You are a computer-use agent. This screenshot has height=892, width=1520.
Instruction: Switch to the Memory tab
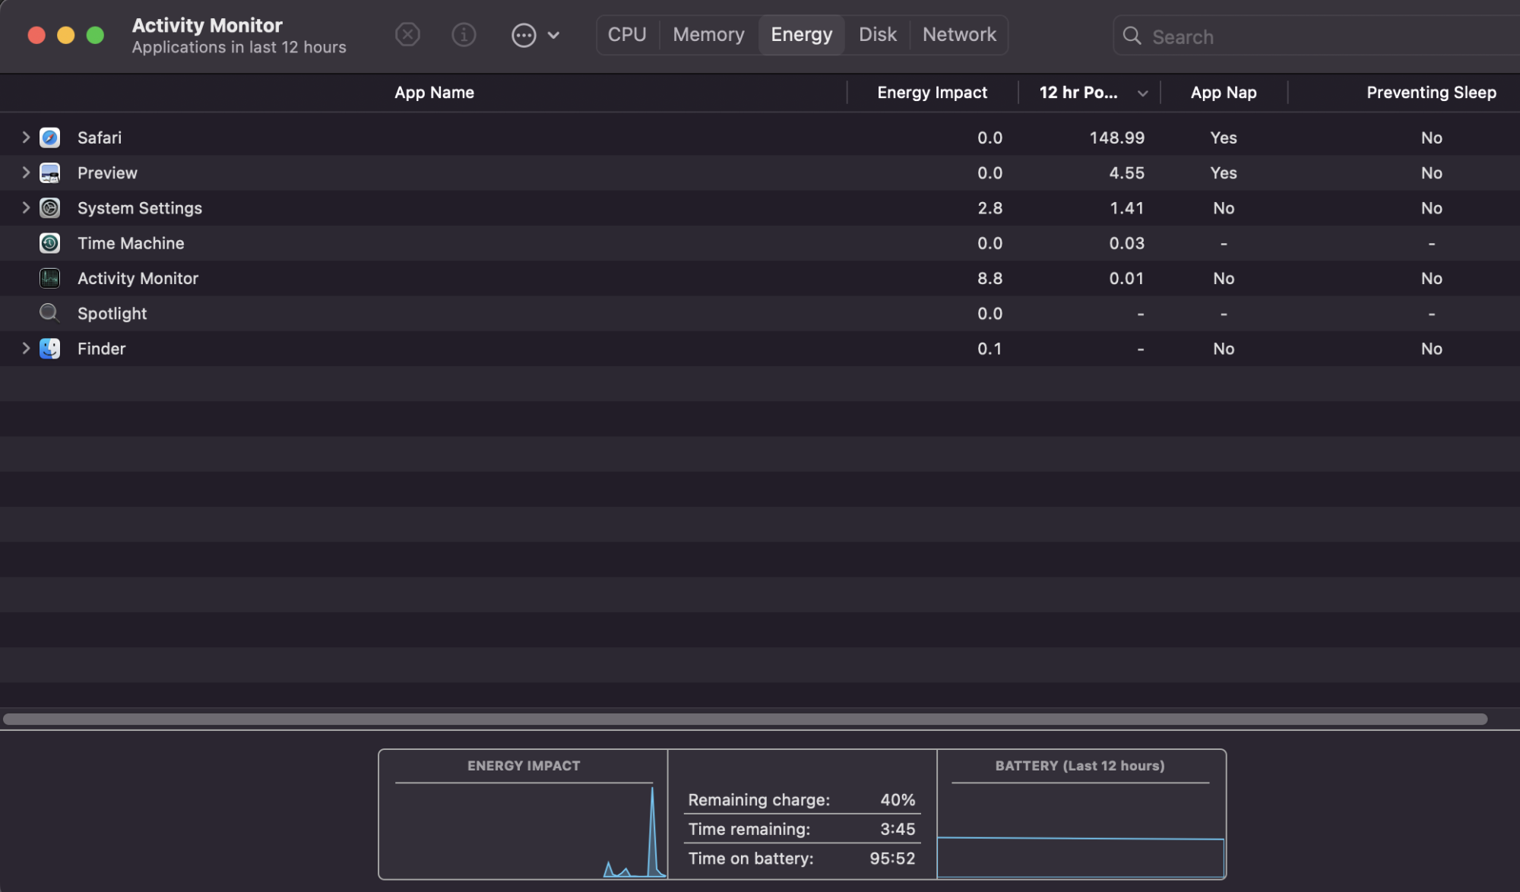tap(708, 35)
